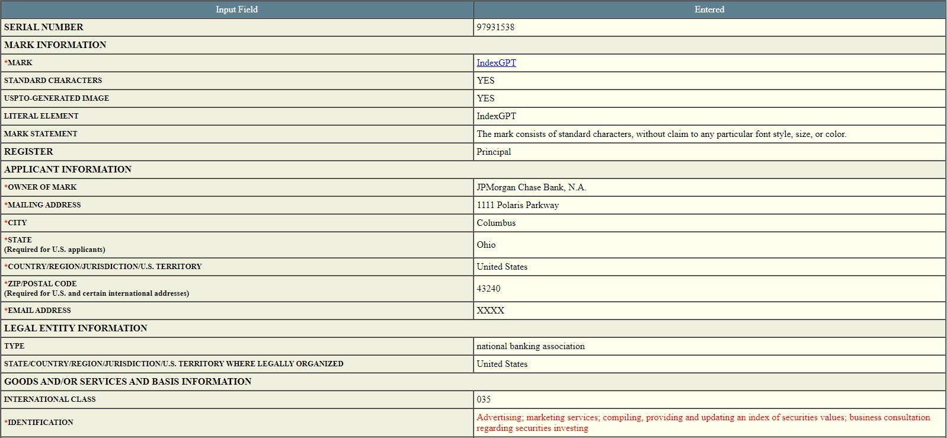Click YES value for Standard Characters
This screenshot has width=947, height=438.
point(485,81)
